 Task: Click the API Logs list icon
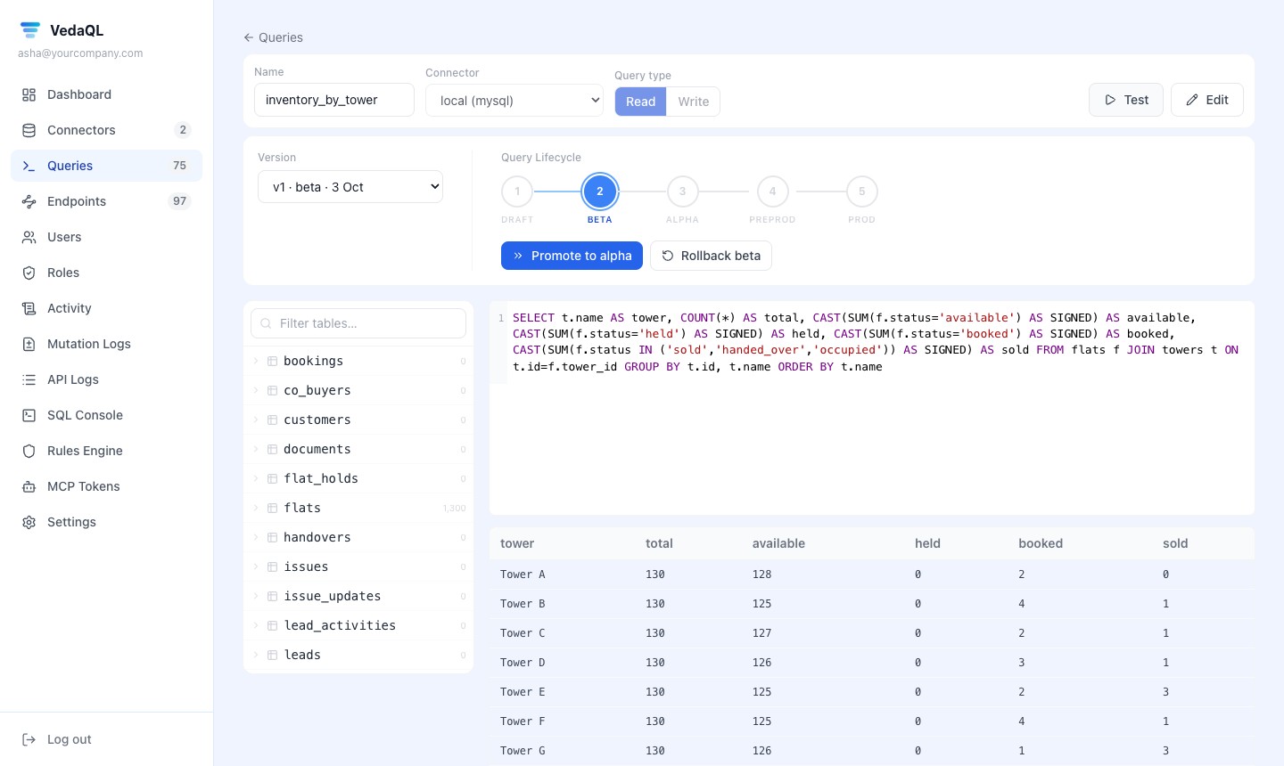click(x=29, y=379)
